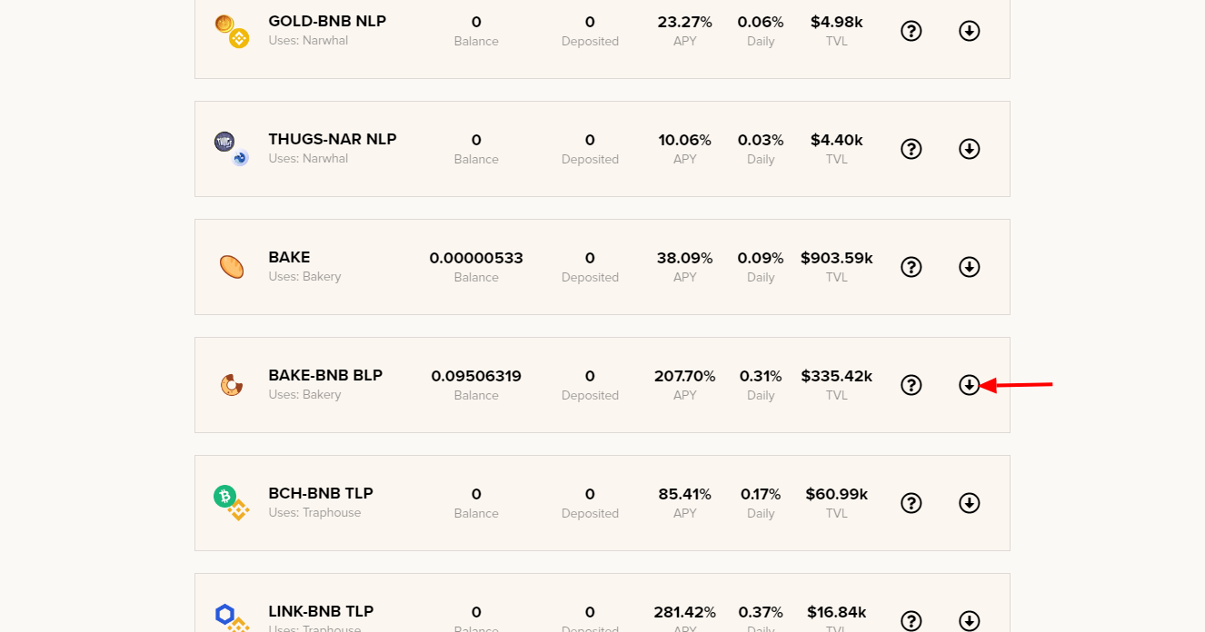Click the BAKE token logo

[232, 267]
